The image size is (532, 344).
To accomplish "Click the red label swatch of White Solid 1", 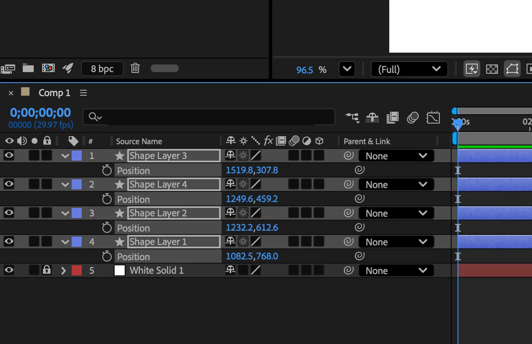I will [77, 270].
